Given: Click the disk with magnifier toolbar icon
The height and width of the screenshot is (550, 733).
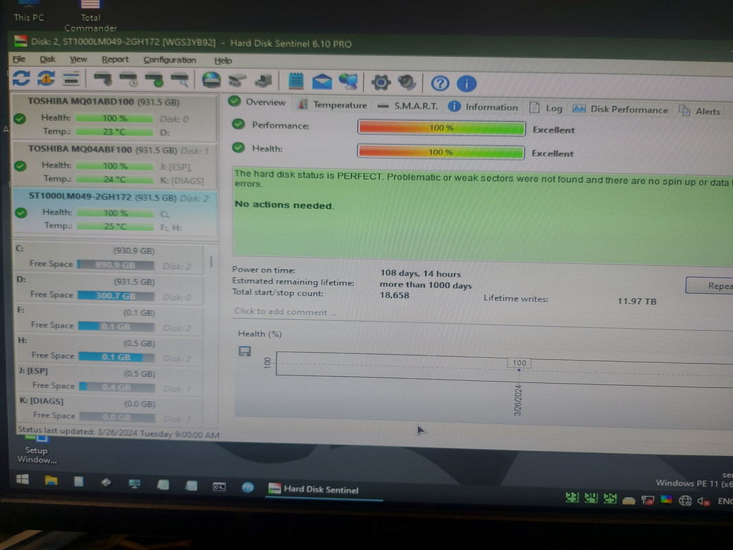Looking at the screenshot, I should [180, 80].
